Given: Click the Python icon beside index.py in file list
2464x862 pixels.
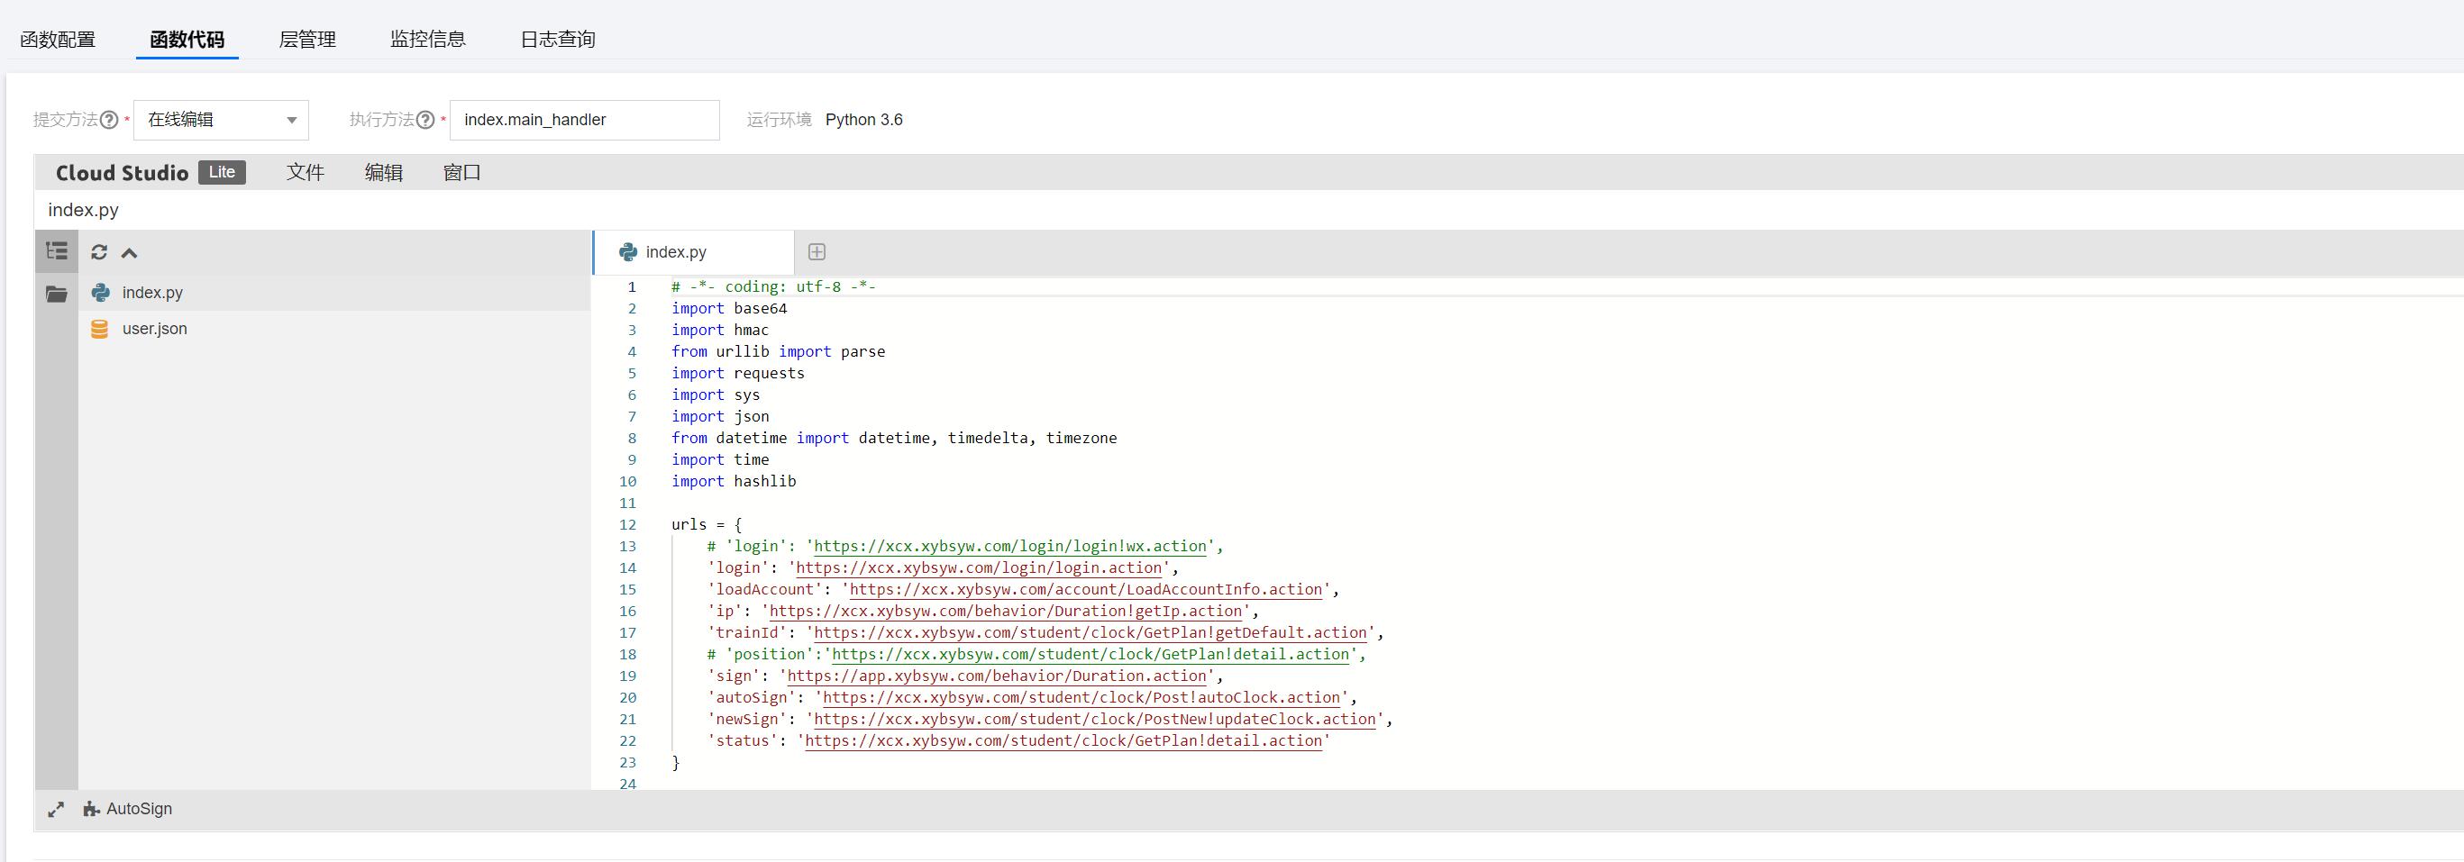Looking at the screenshot, I should click(x=100, y=293).
